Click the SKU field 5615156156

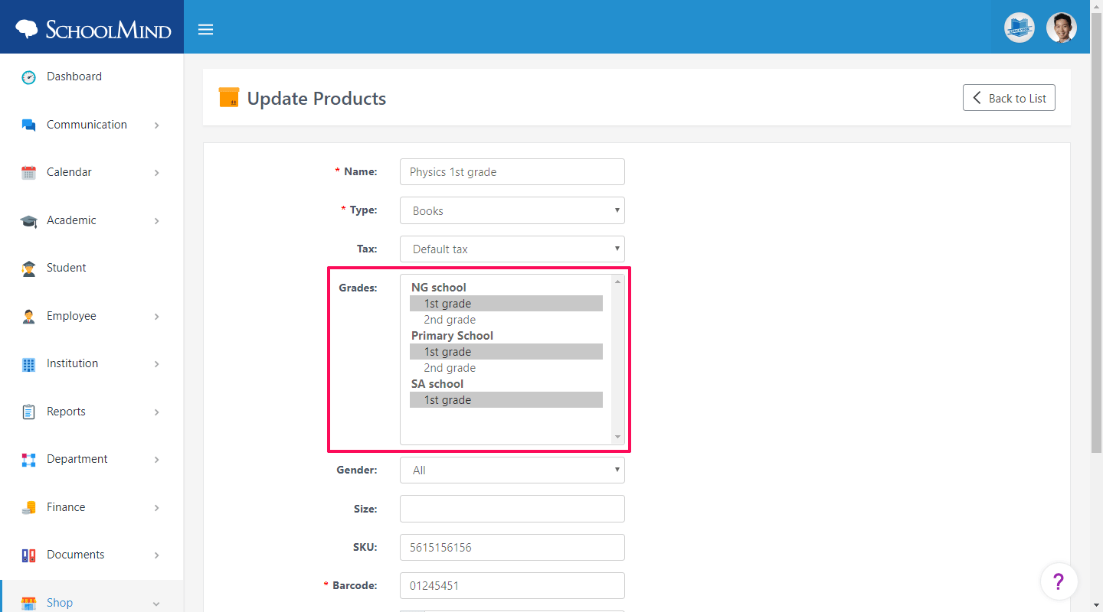tap(512, 547)
